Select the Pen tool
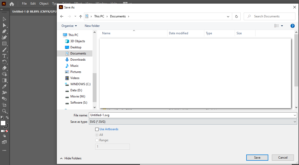Screen dimensions: 299x165 (4, 31)
